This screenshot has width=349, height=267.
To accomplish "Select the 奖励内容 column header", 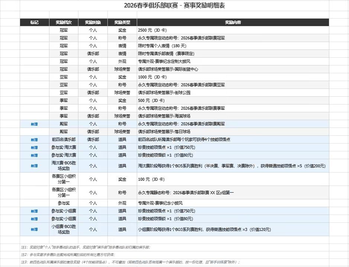I will [233, 22].
